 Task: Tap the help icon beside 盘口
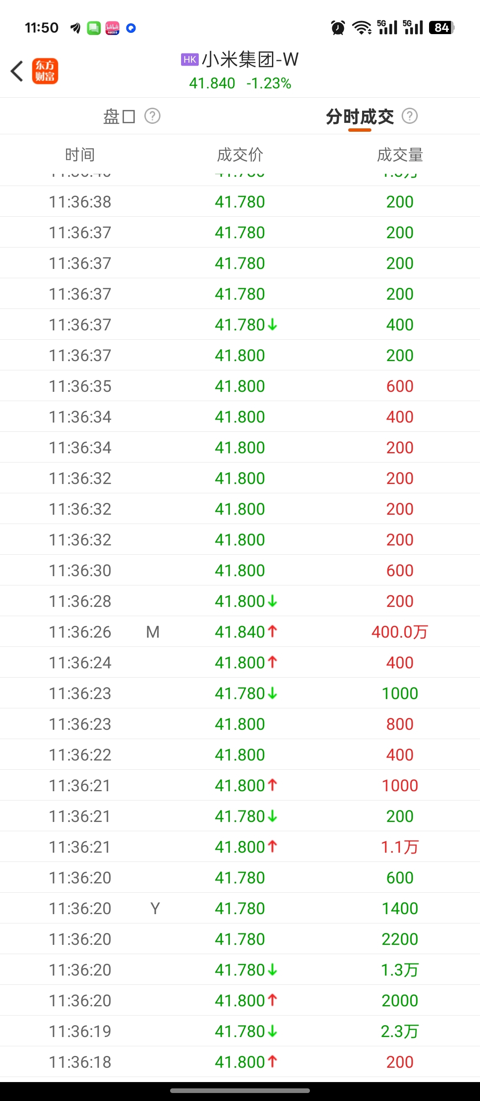click(152, 116)
